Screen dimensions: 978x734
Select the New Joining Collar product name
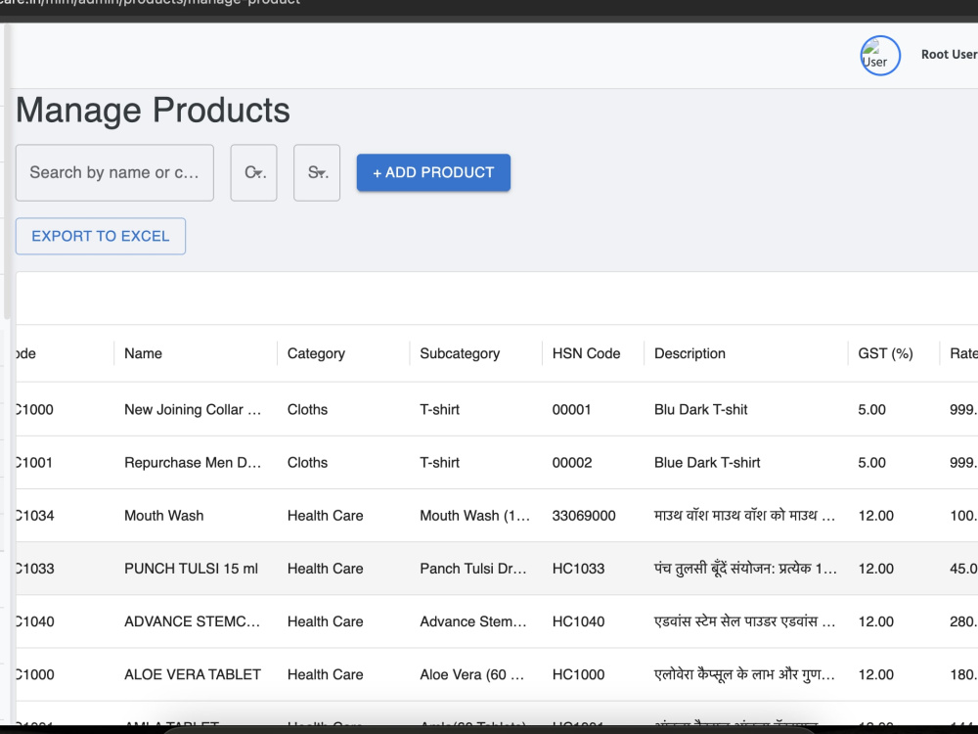(193, 409)
